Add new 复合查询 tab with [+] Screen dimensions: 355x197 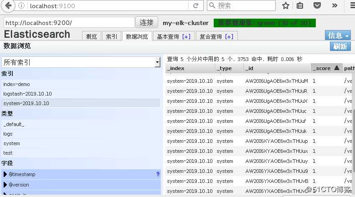[229, 36]
